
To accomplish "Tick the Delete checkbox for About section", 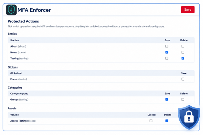I will tap(183, 46).
